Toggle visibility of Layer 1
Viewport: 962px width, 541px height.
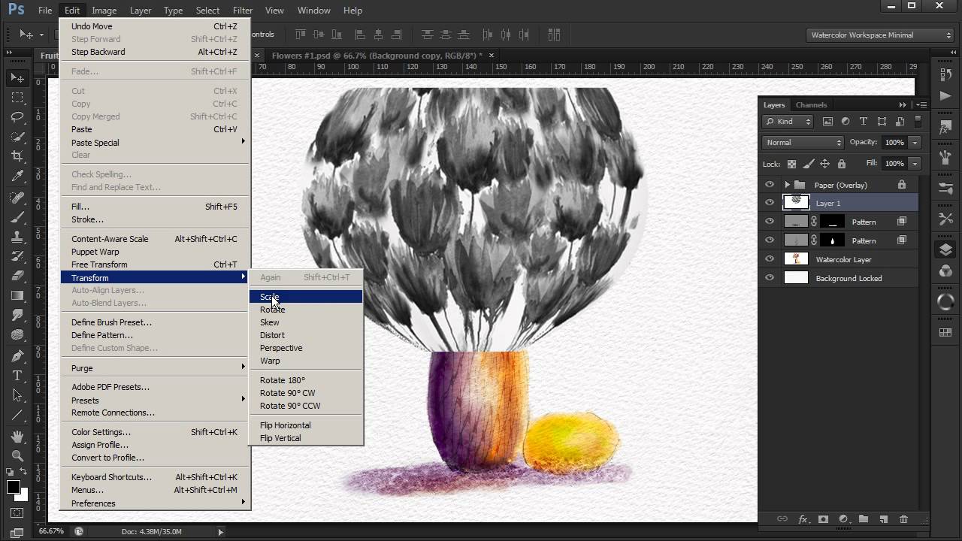point(769,203)
